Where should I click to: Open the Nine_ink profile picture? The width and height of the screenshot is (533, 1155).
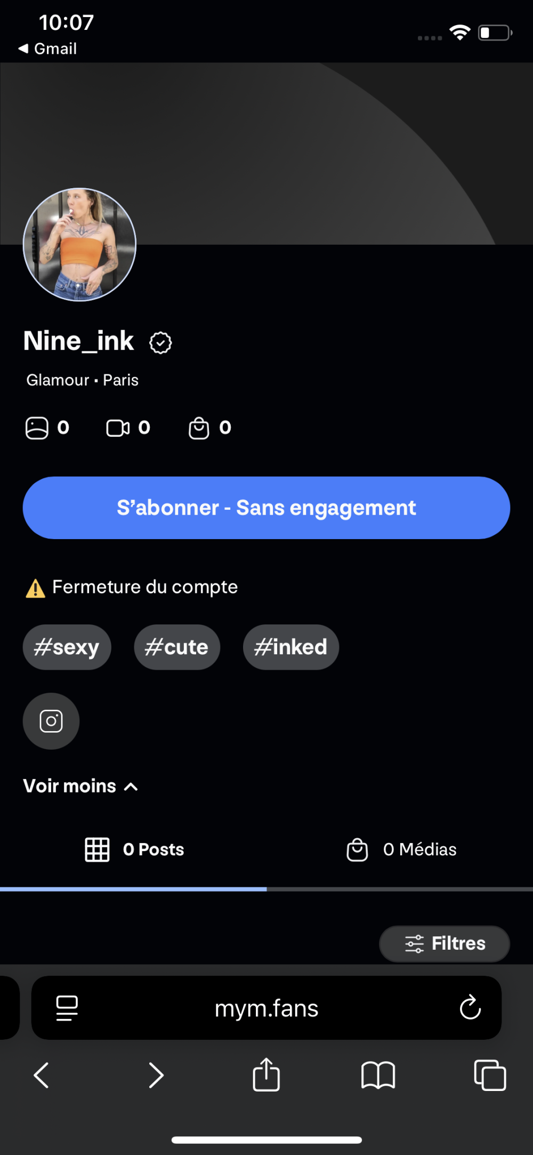[x=79, y=245]
